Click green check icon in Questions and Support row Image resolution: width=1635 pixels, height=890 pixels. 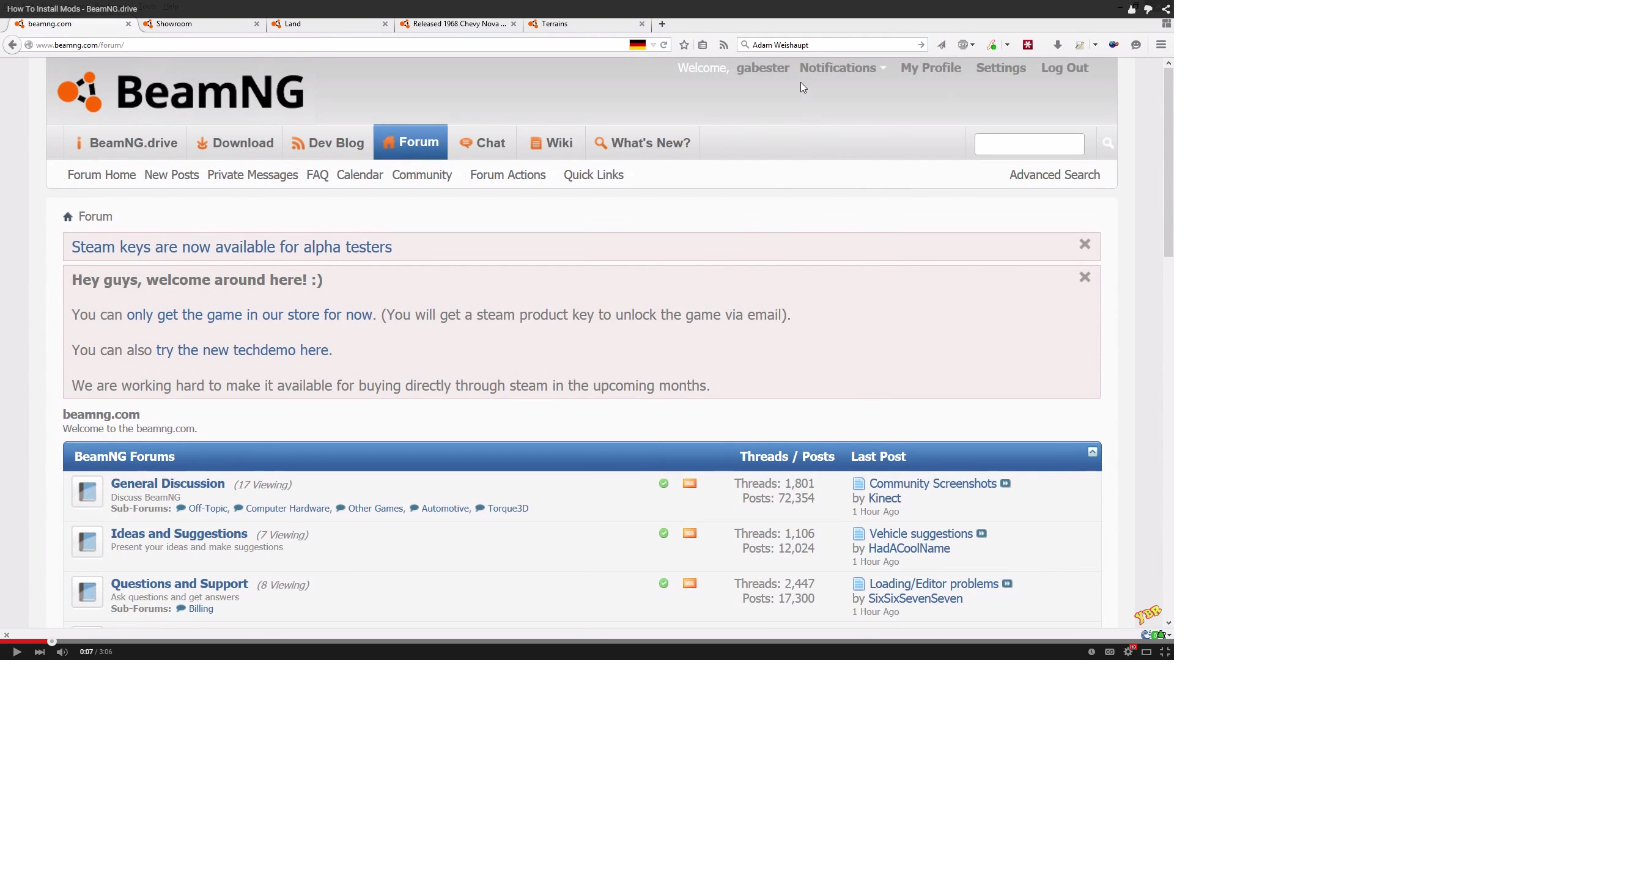(663, 584)
